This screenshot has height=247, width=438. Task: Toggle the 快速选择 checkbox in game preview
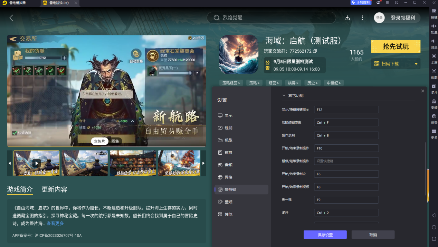coord(15,133)
